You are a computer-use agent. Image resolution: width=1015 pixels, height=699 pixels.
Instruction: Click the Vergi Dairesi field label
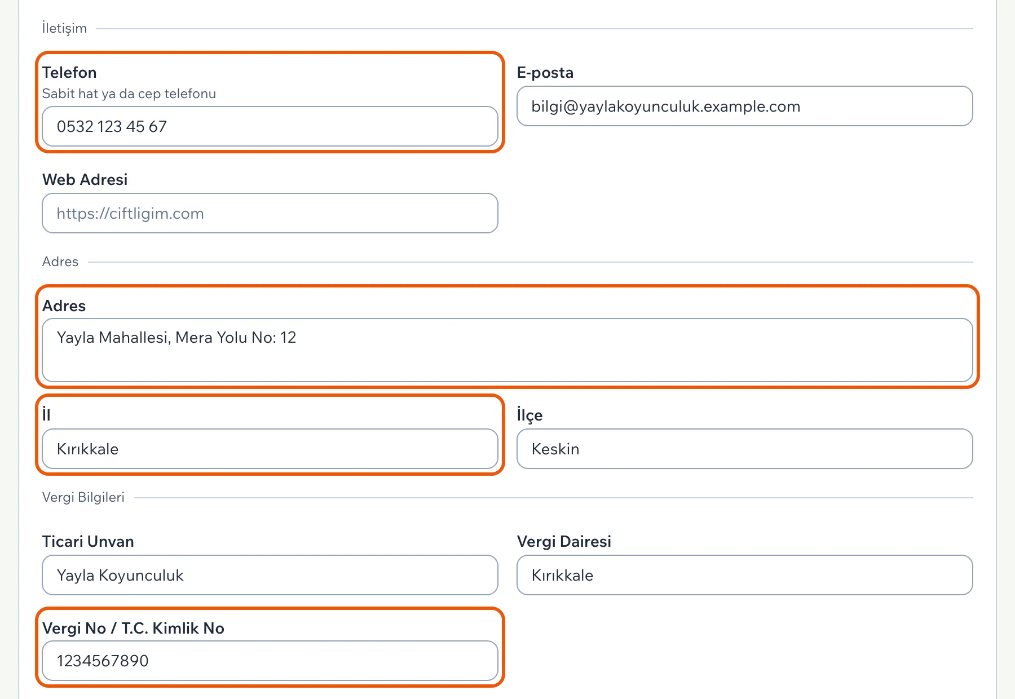pyautogui.click(x=564, y=542)
